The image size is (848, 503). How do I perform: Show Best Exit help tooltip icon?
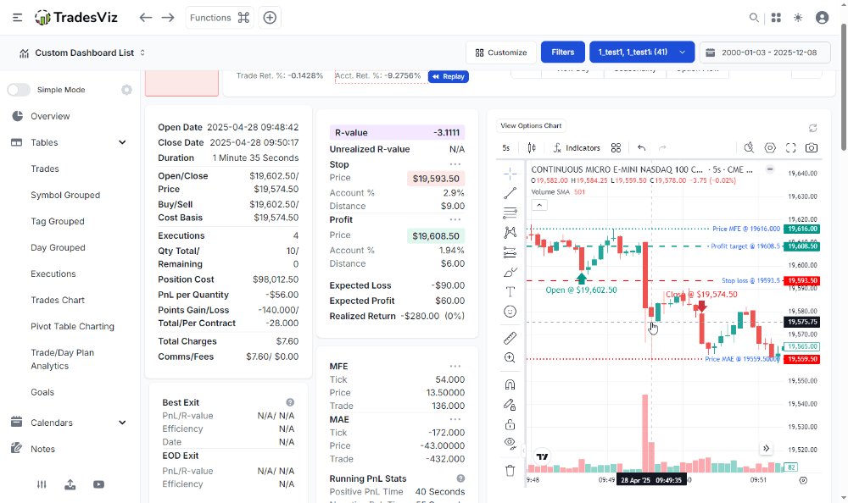290,402
